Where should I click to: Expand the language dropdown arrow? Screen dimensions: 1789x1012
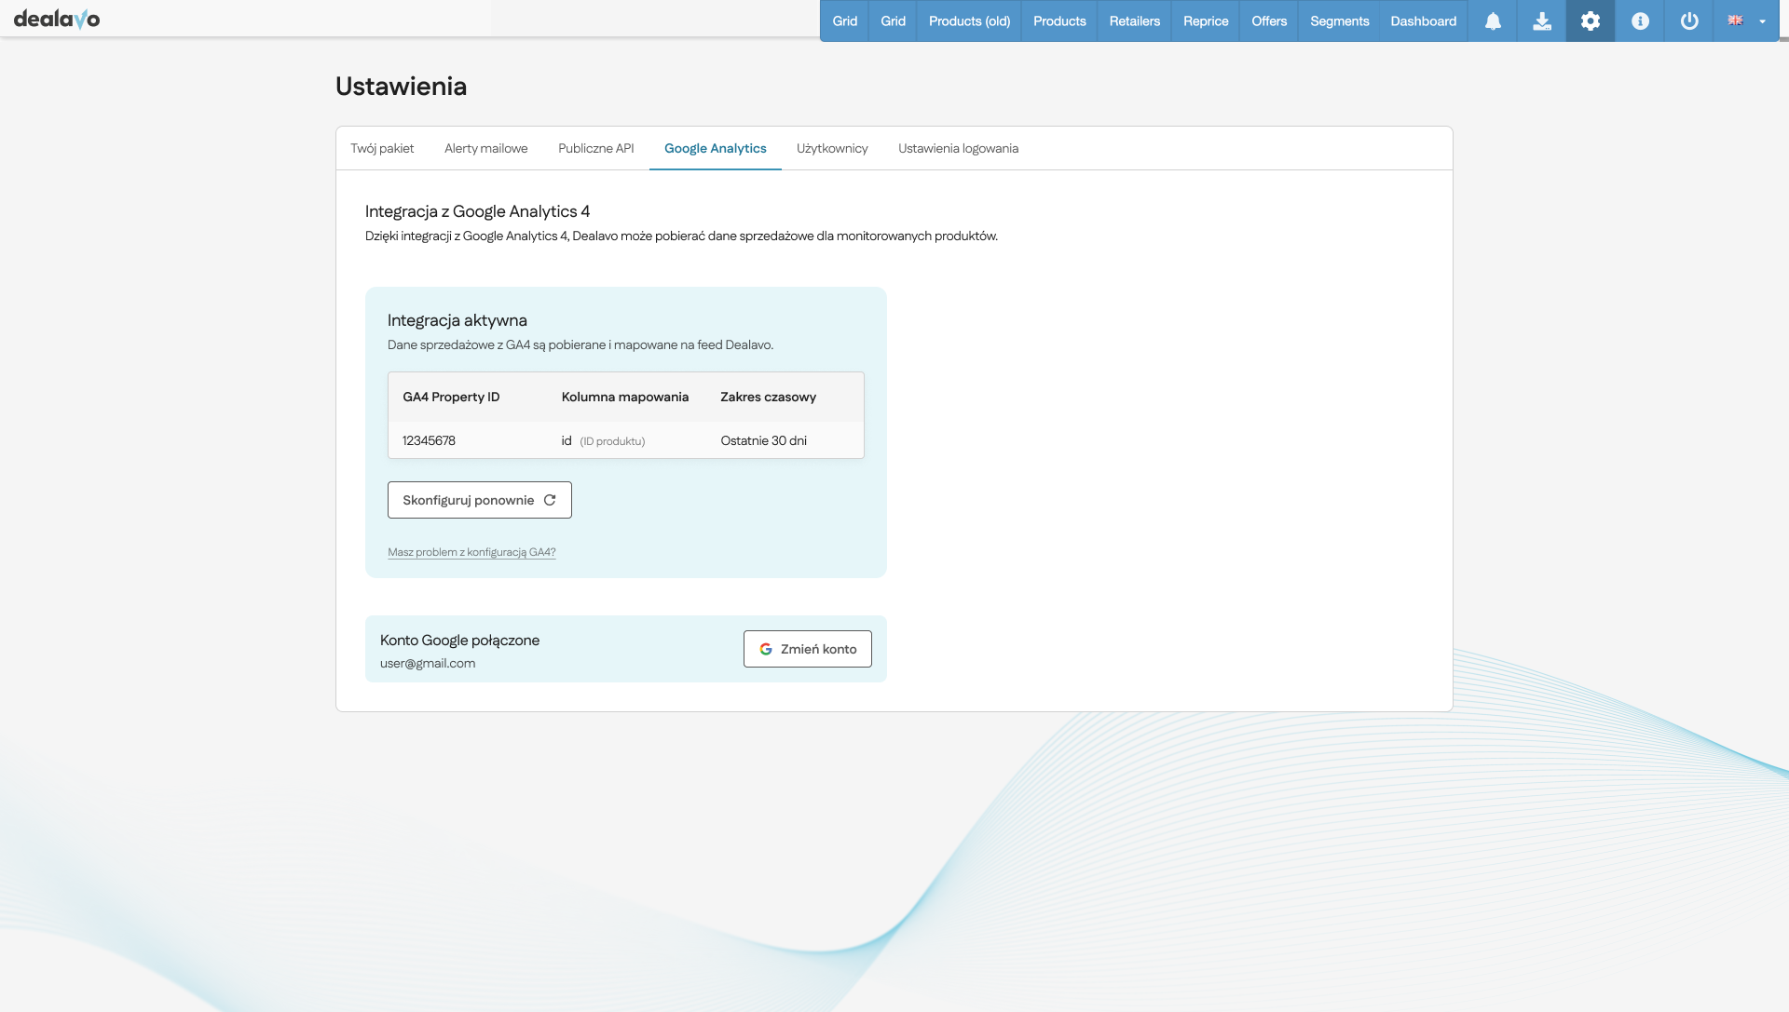click(x=1762, y=21)
